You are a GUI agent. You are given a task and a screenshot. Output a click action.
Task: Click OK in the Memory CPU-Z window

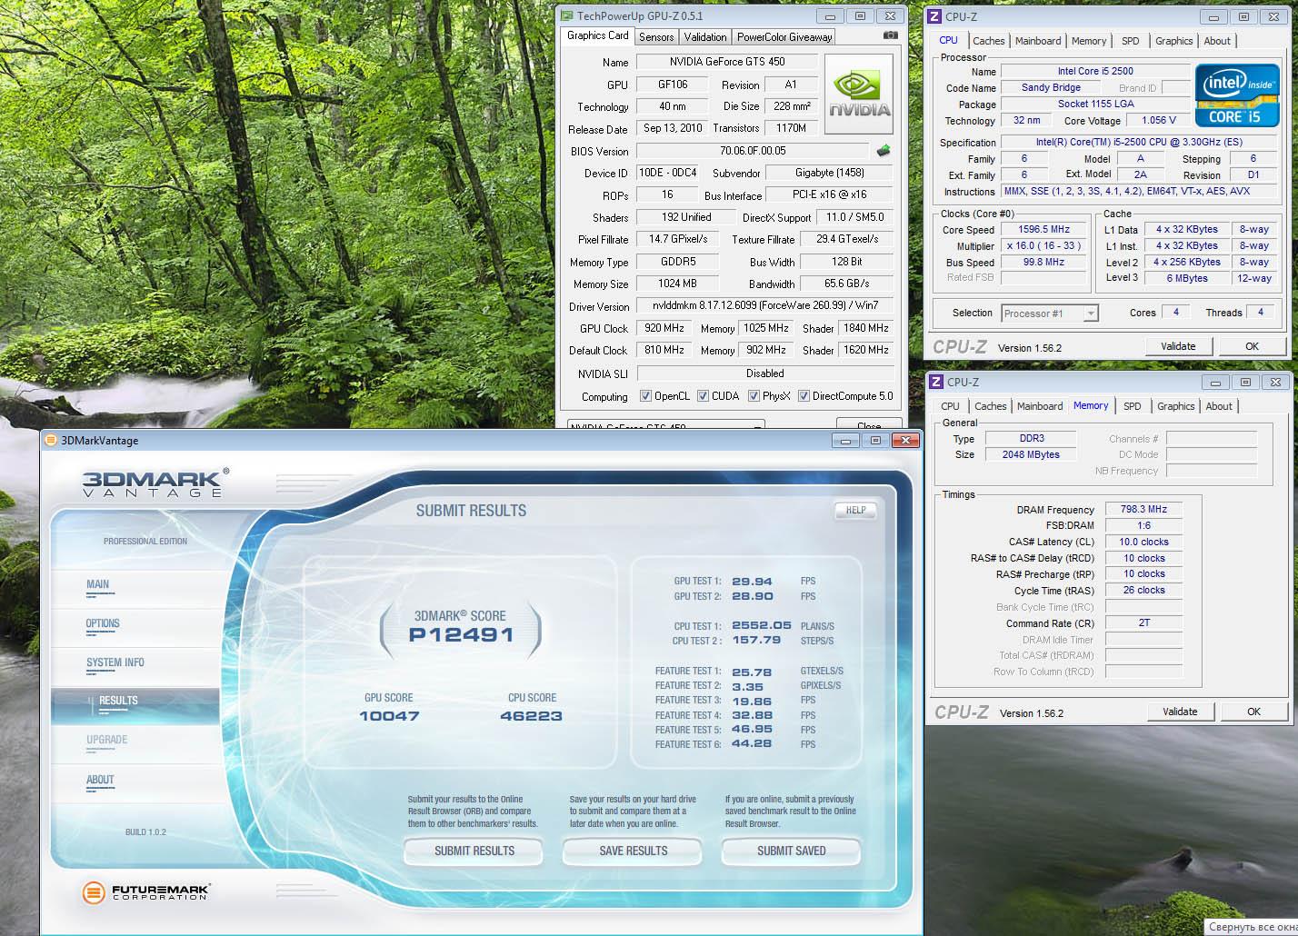pos(1253,712)
